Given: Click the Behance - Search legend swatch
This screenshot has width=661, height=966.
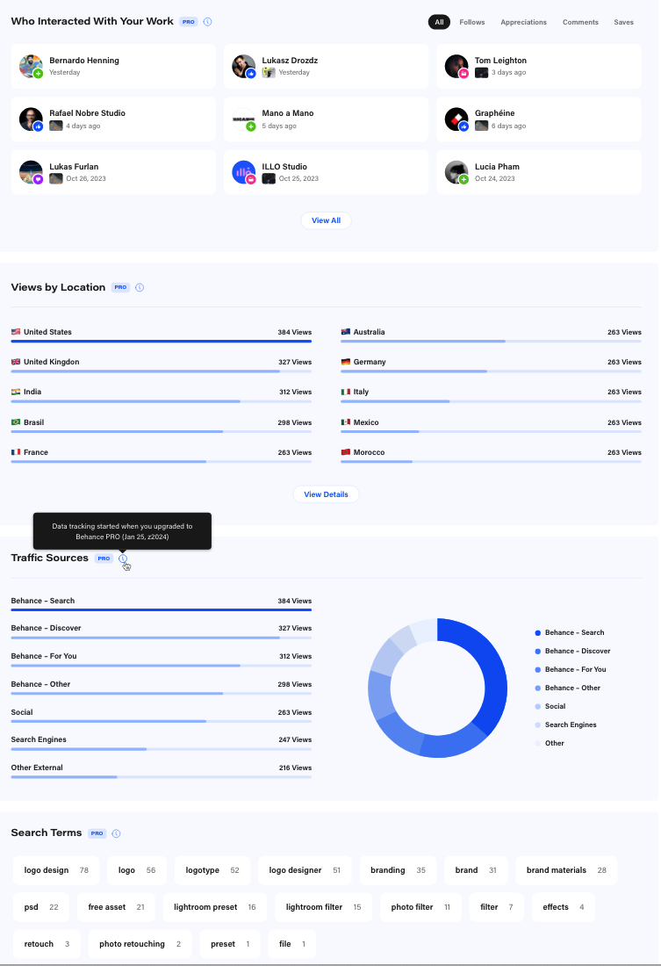Looking at the screenshot, I should [x=537, y=632].
